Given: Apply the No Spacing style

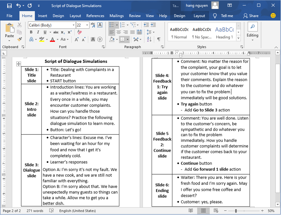Looking at the screenshot, I should [202, 32].
